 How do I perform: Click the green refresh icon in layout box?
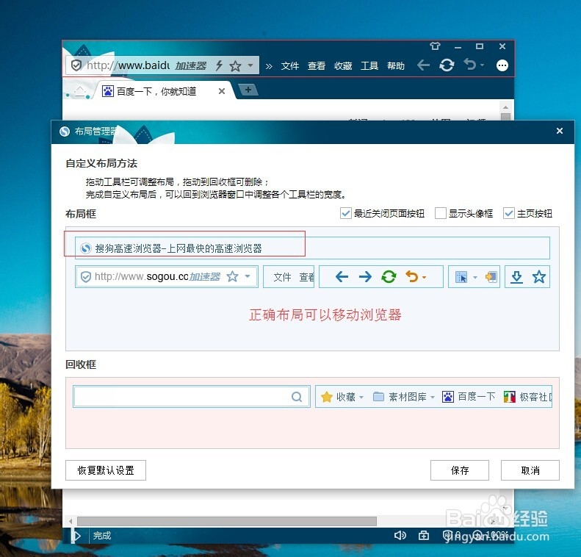[389, 276]
